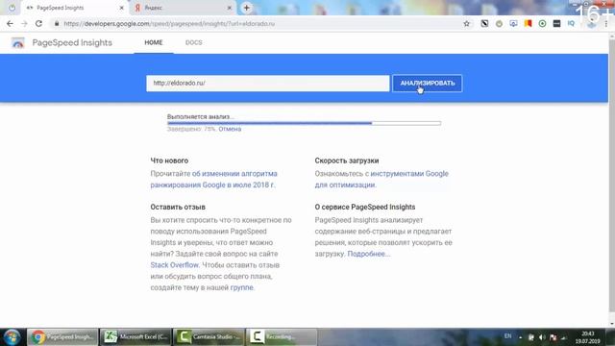Open the Google ranking algorithm change link
Viewport: 615px width, 346px height.
point(213,180)
